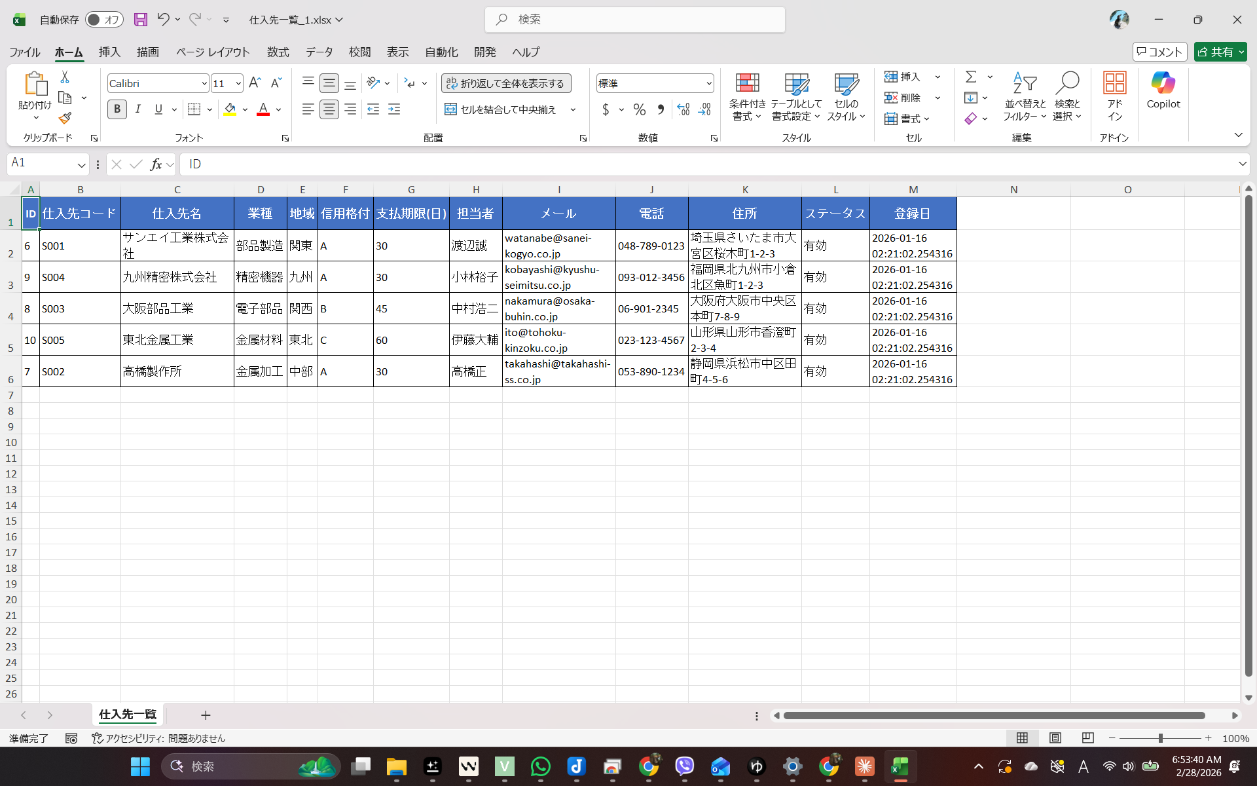Click the Increase Indent icon
Screen dimensions: 1257x786
[x=394, y=109]
